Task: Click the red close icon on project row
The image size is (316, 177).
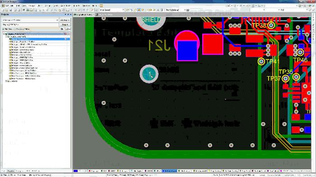Action: point(65,34)
